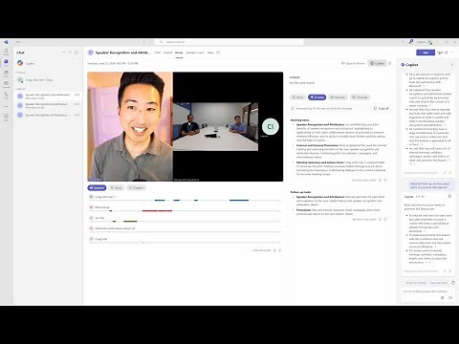The height and width of the screenshot is (344, 459).
Task: Select the Rishi Kumar speaker row
Action: coord(186,207)
